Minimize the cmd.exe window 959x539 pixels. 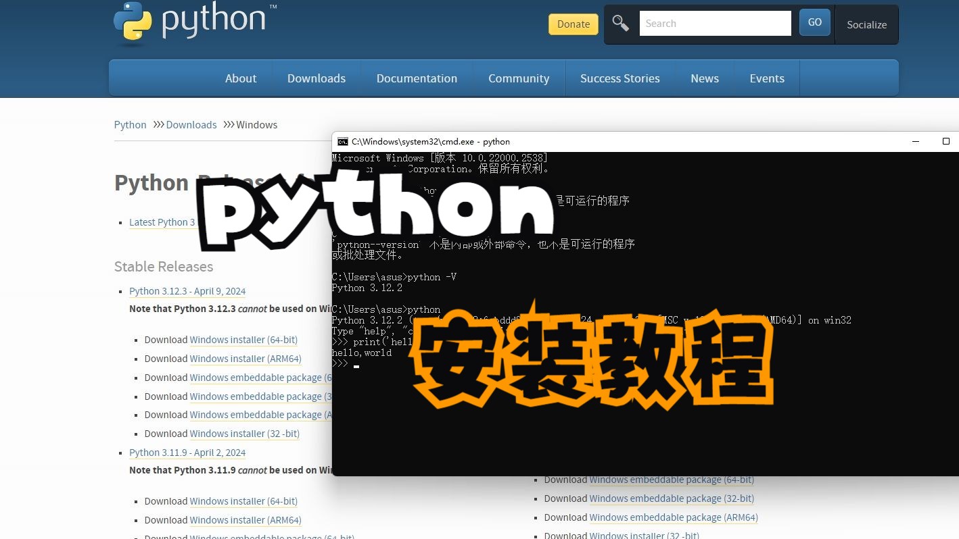916,142
